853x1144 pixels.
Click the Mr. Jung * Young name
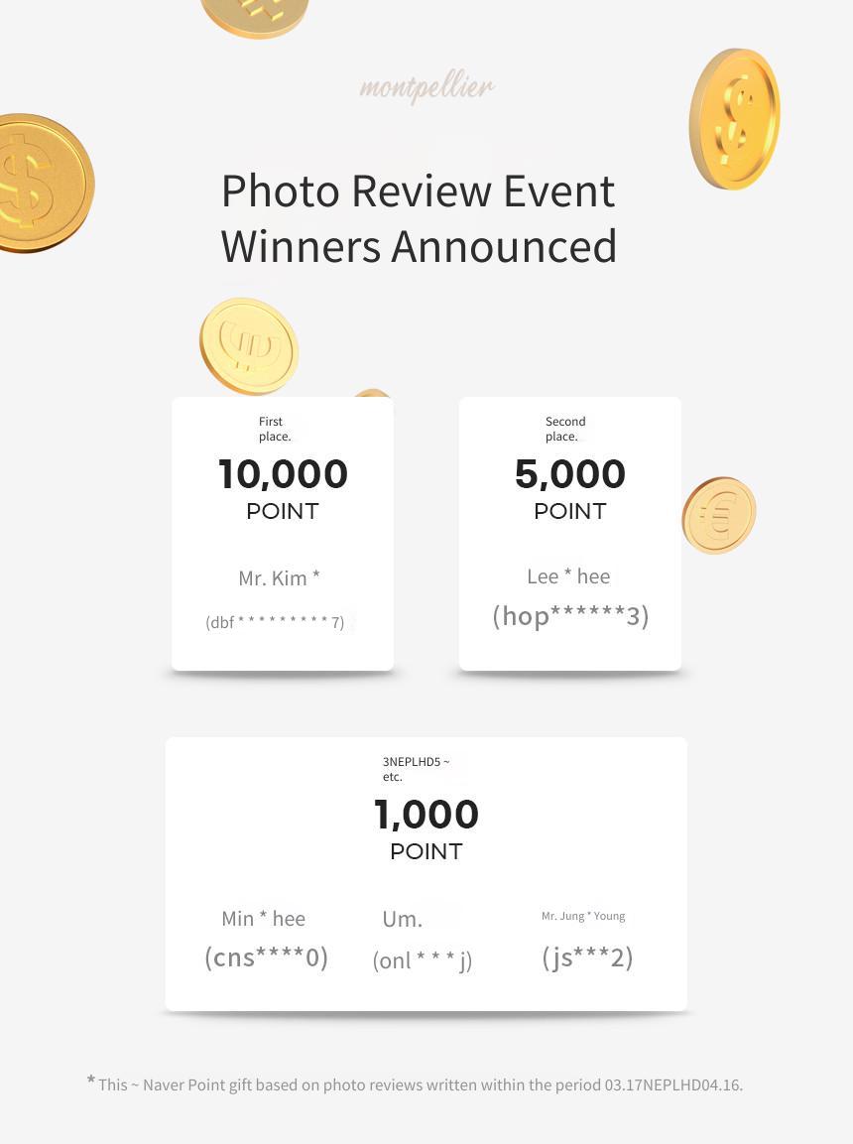pyautogui.click(x=583, y=916)
